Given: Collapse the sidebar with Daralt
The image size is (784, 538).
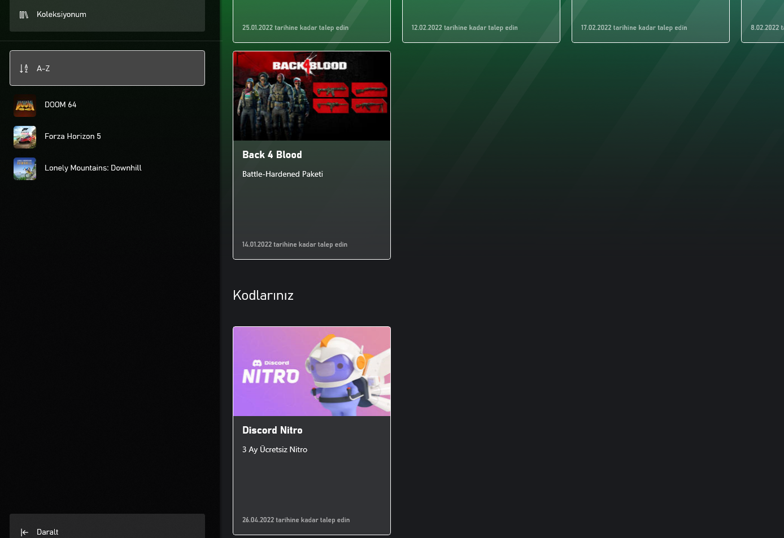Looking at the screenshot, I should [x=107, y=526].
